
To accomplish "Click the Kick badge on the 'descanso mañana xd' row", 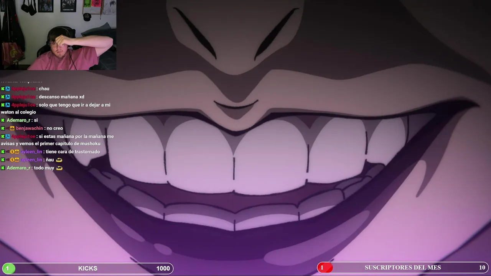I will tap(3, 97).
